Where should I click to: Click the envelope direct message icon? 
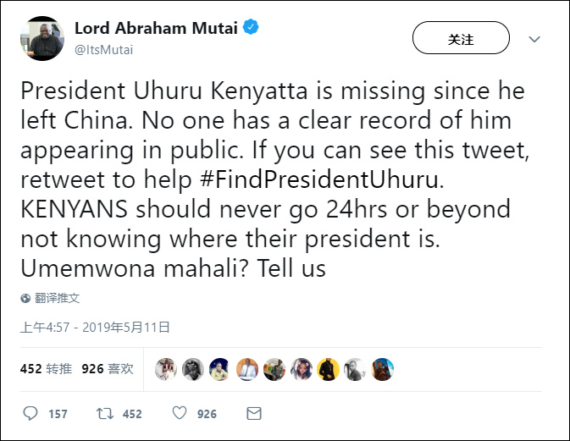[253, 414]
